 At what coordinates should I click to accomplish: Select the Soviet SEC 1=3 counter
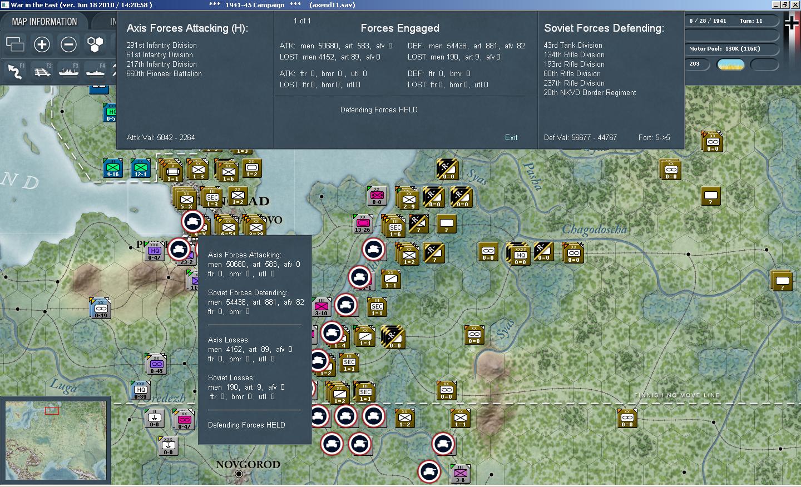[x=212, y=198]
